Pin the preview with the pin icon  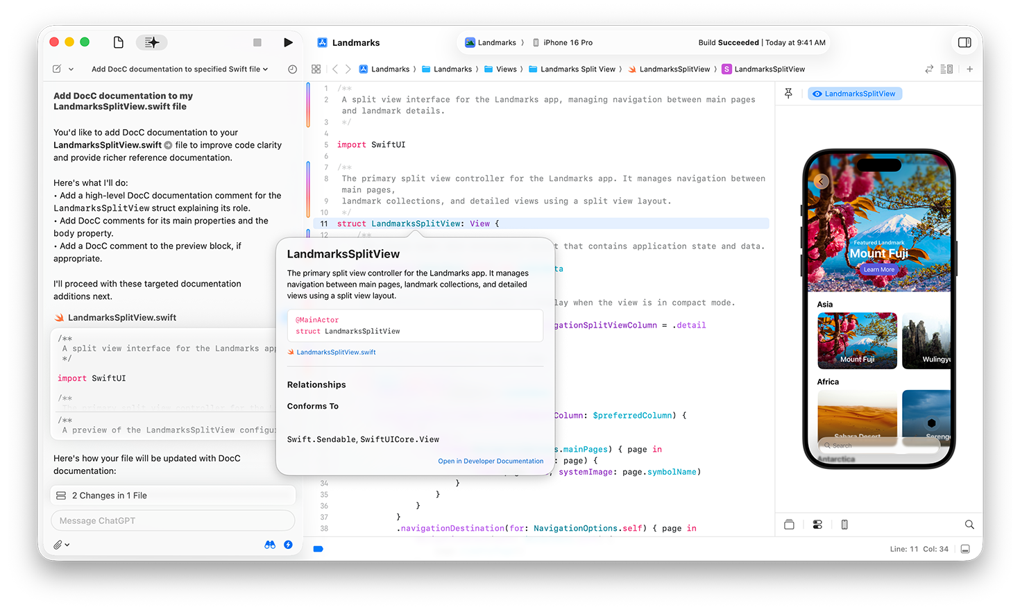pos(788,94)
